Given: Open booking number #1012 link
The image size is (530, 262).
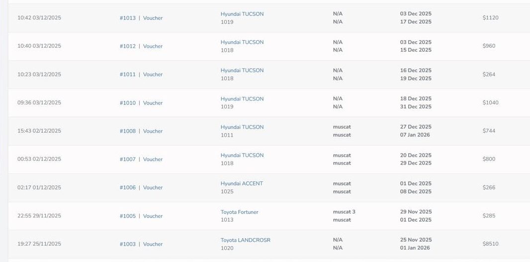Looking at the screenshot, I should coord(127,46).
